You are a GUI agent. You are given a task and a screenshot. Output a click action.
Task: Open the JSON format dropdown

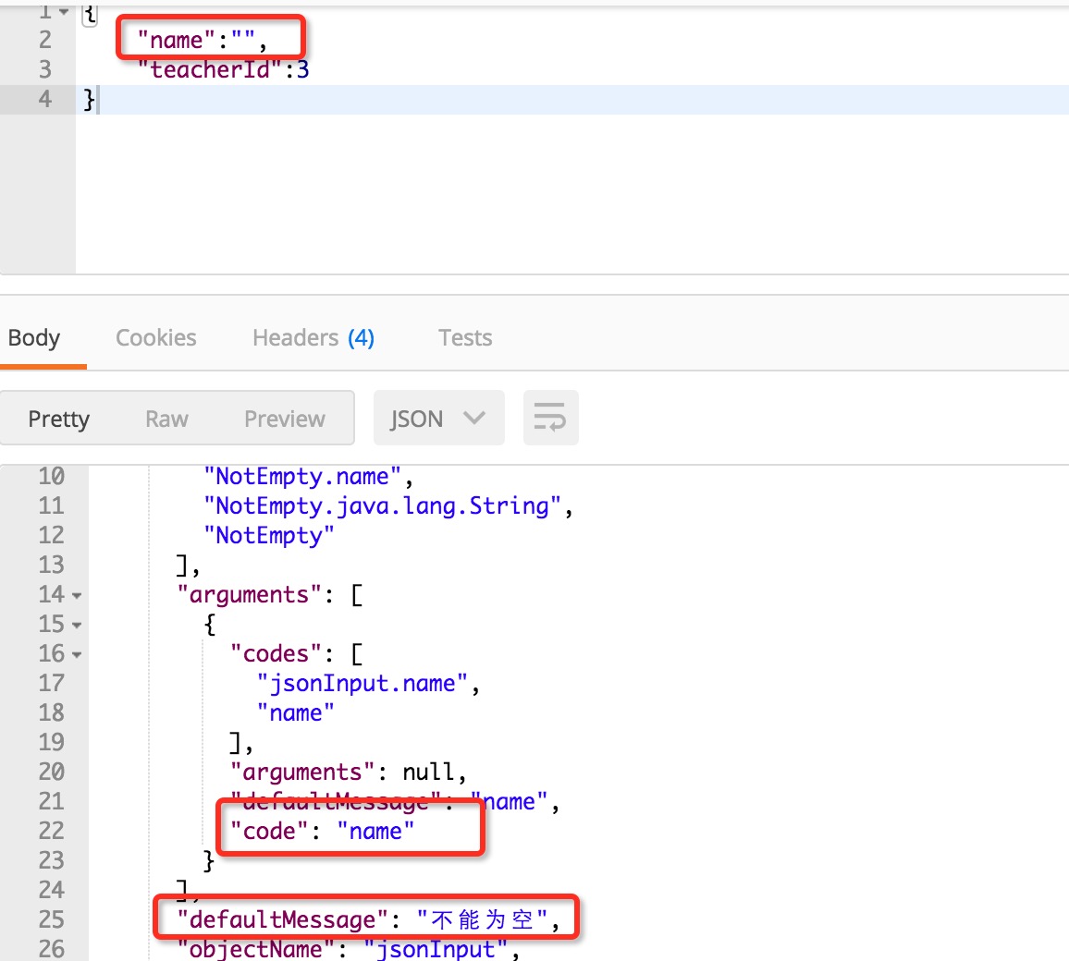pyautogui.click(x=438, y=418)
